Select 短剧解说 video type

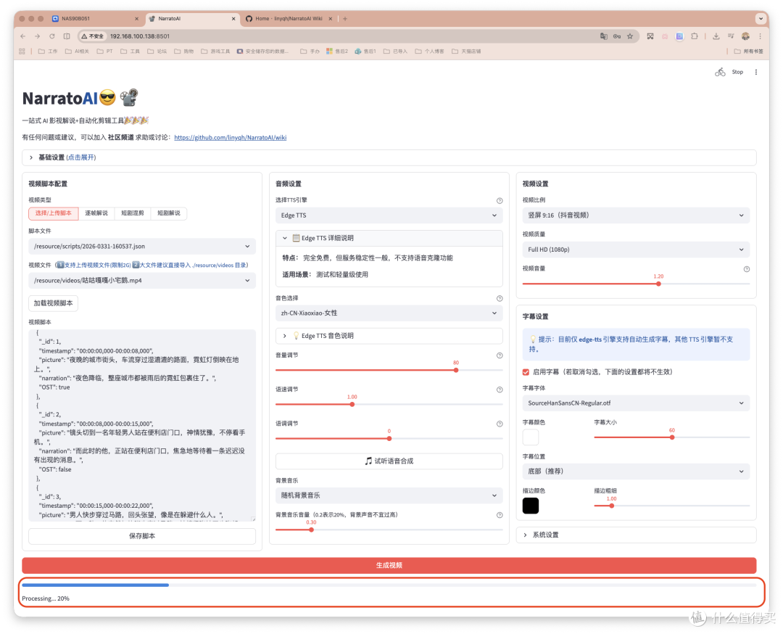point(169,213)
